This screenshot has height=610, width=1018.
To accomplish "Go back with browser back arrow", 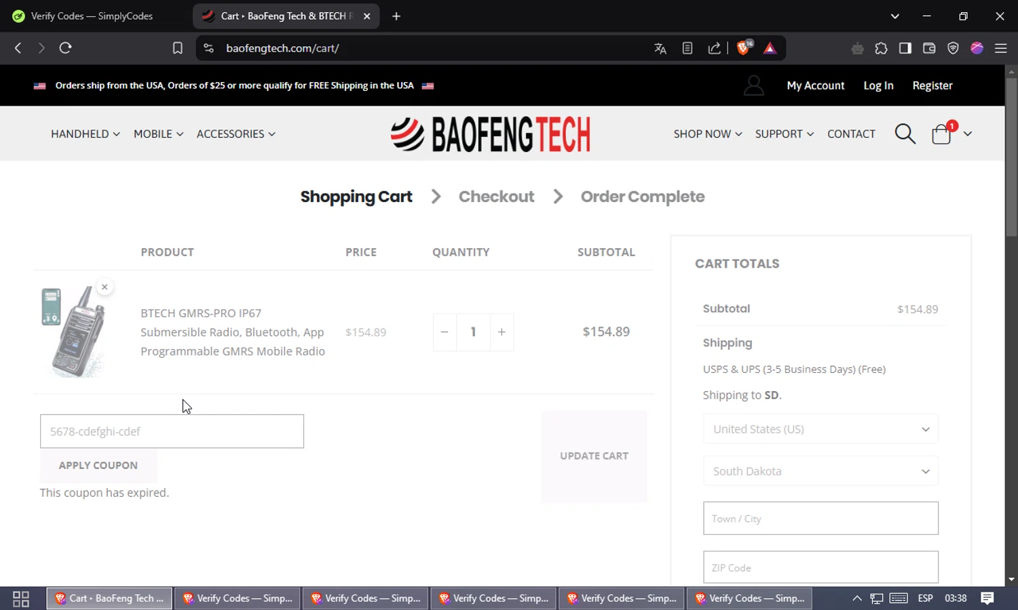I will coord(18,48).
